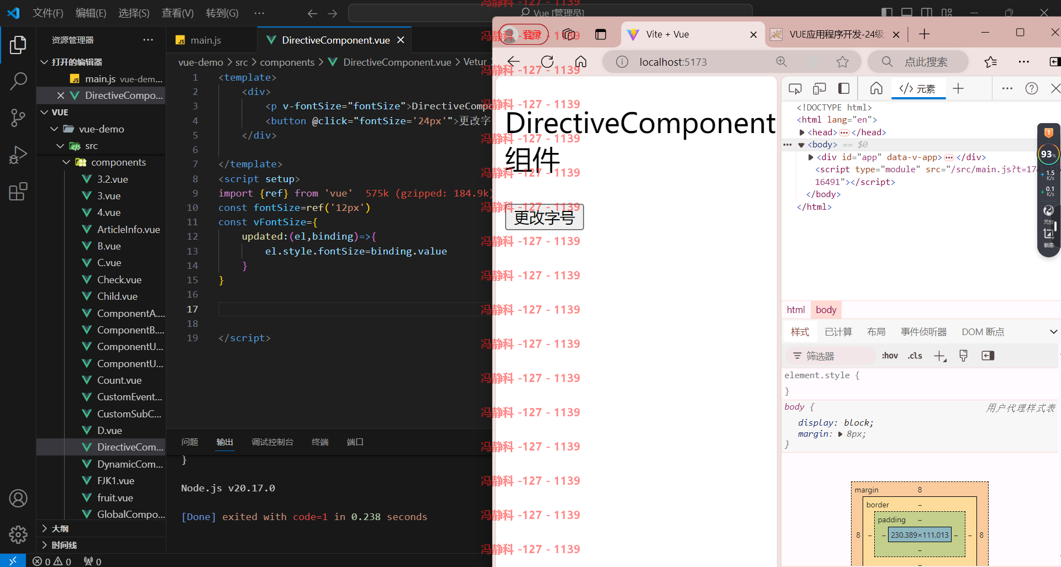Screen dimensions: 1061x567
Task: Add another tool tab in DevTools
Action: tap(958, 88)
